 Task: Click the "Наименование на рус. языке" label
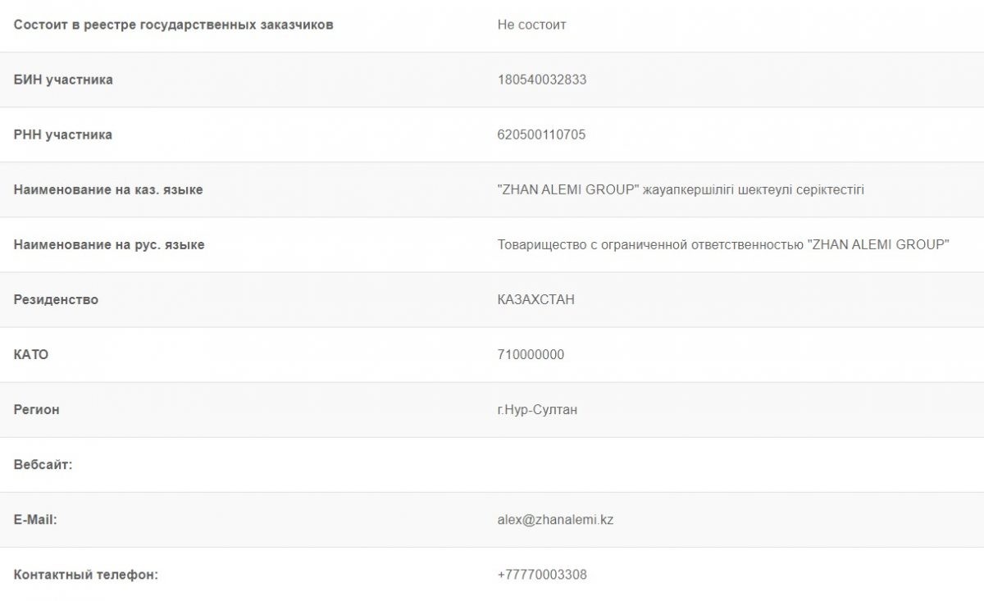coord(109,244)
